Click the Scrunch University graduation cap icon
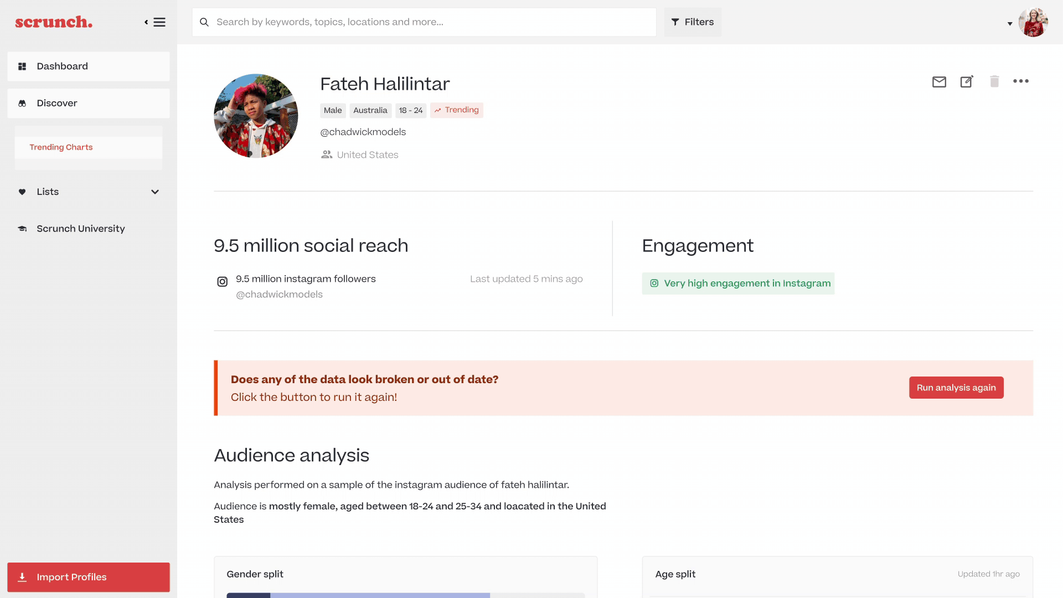This screenshot has height=598, width=1063. [x=22, y=229]
